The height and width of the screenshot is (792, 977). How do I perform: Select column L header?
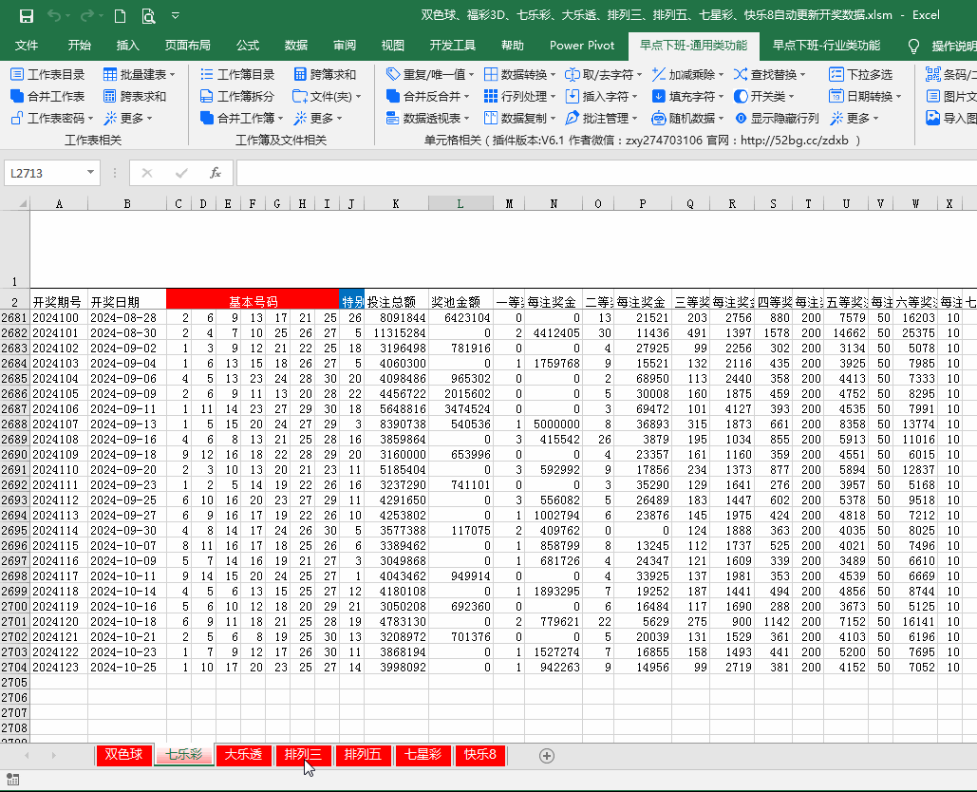coord(460,204)
